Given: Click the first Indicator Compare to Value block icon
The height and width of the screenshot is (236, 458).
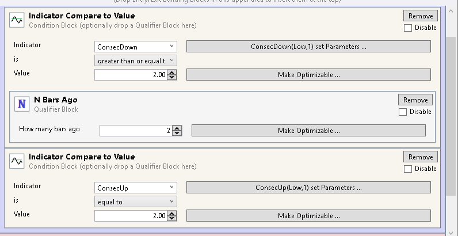Looking at the screenshot, I should pyautogui.click(x=17, y=21).
